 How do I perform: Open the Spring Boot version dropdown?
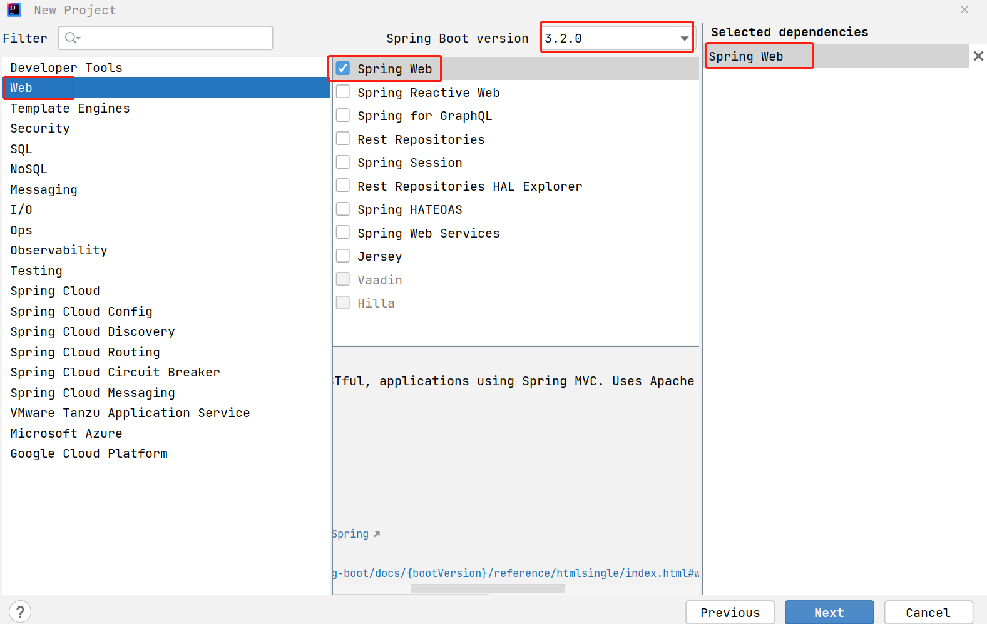click(x=617, y=38)
